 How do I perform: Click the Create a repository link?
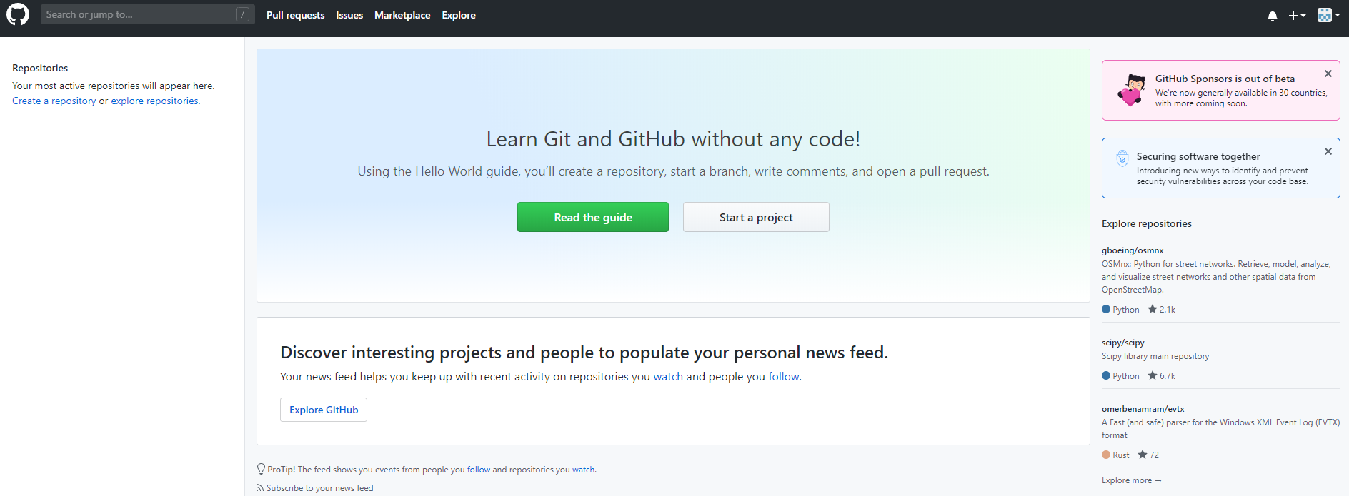pyautogui.click(x=54, y=101)
